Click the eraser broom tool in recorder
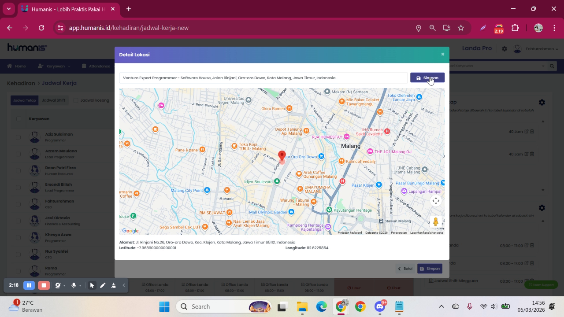 pyautogui.click(x=113, y=285)
